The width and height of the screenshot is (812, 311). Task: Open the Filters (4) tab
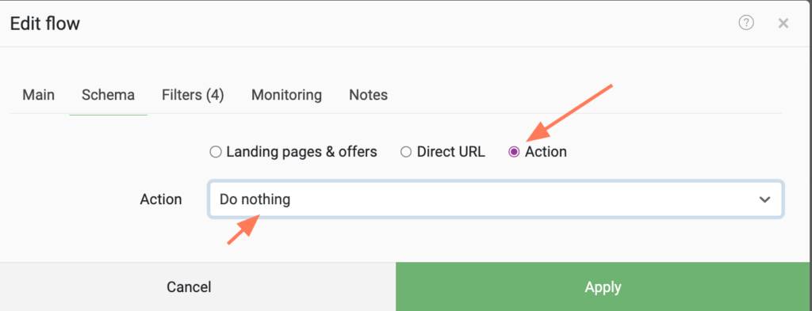(x=193, y=95)
